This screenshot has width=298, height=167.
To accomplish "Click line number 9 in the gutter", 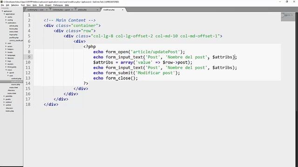I will (29, 57).
